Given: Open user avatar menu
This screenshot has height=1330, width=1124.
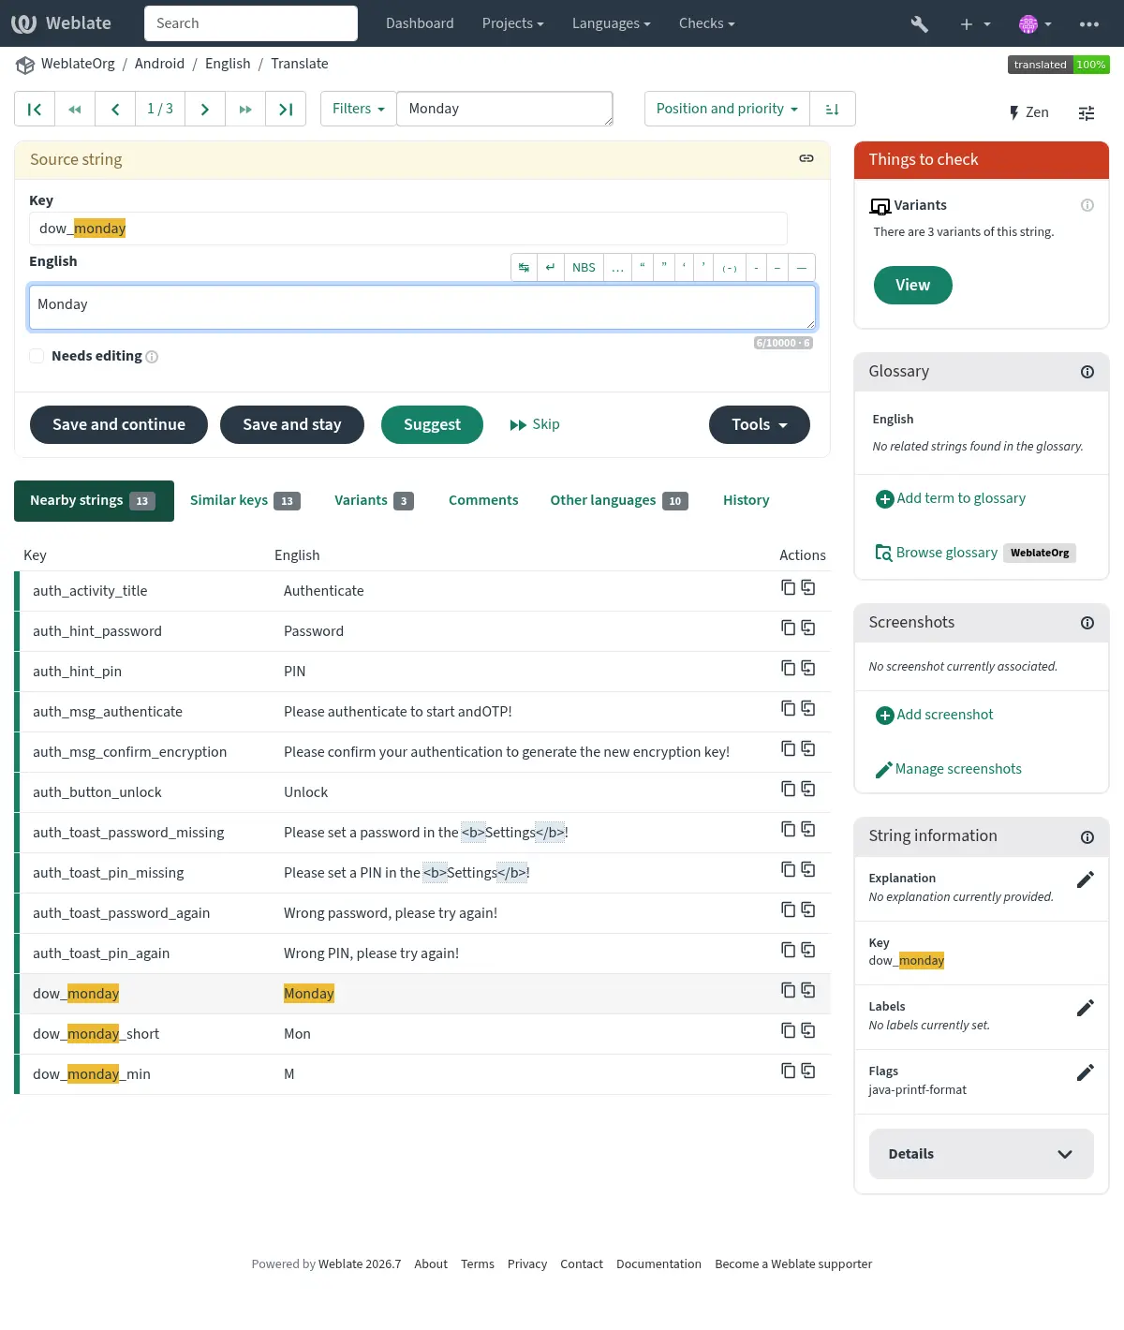Looking at the screenshot, I should pos(1035,23).
